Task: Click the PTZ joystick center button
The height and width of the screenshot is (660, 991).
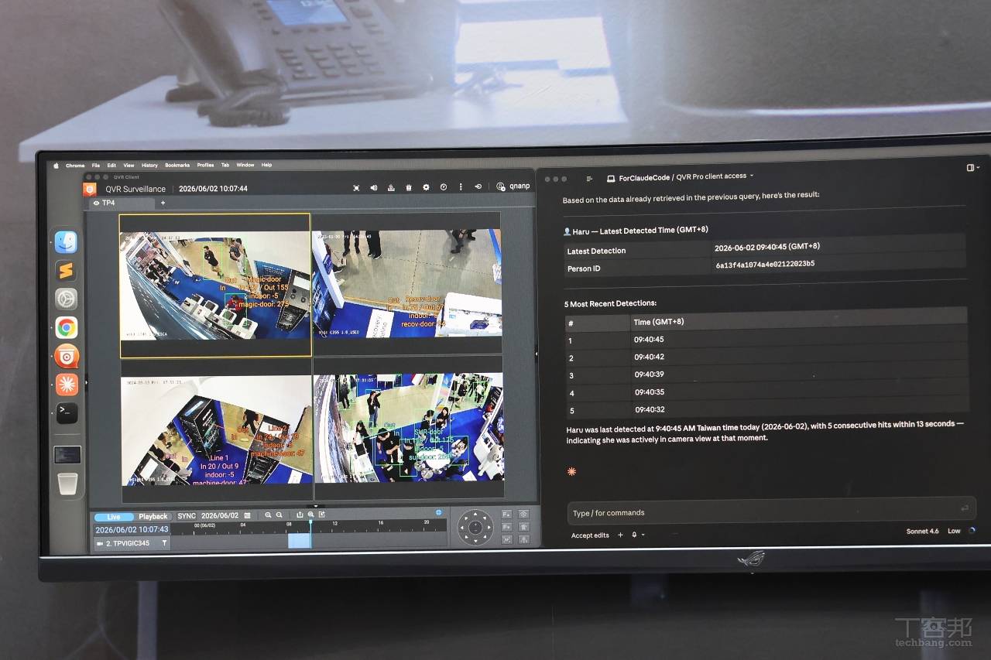Action: click(x=475, y=528)
